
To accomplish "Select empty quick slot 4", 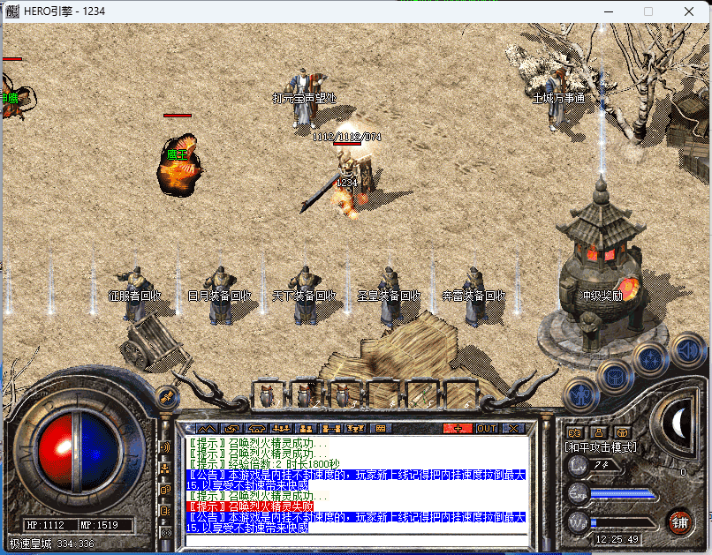I will [x=383, y=396].
